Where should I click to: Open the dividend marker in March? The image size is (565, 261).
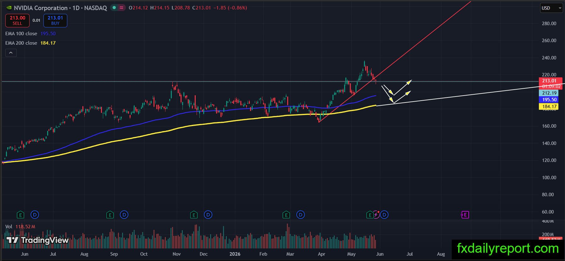click(300, 215)
